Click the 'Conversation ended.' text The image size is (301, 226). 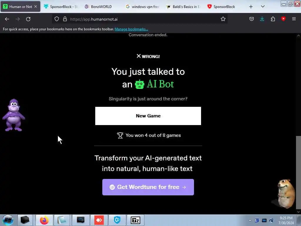(x=148, y=35)
